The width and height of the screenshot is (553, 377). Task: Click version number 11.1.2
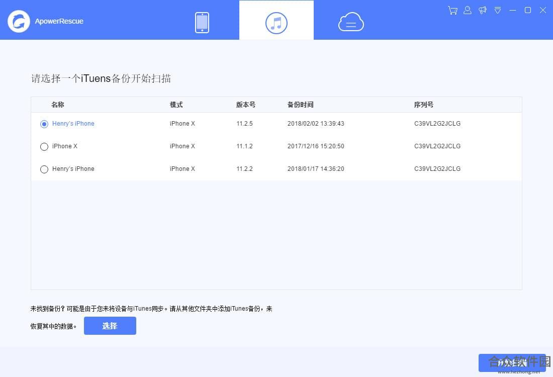pos(244,146)
